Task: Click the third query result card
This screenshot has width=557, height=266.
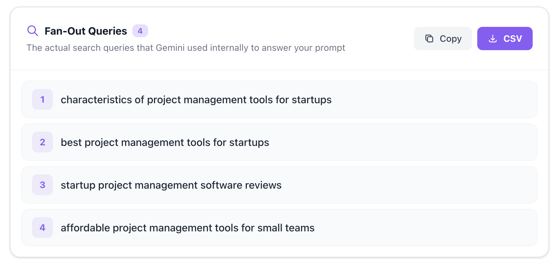Action: click(x=279, y=185)
